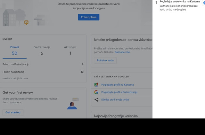
Task: Click the value 42 in Kartama row
Action: point(82,72)
